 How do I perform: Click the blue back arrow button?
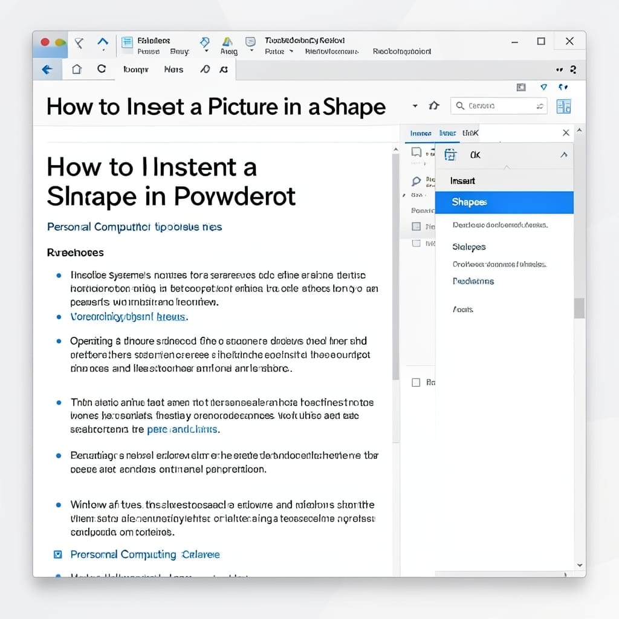pos(47,70)
